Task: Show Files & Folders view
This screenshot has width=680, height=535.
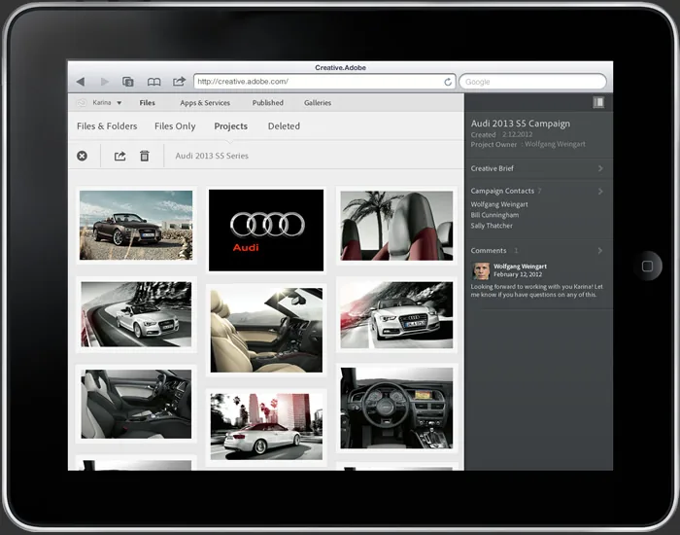Action: 107,125
